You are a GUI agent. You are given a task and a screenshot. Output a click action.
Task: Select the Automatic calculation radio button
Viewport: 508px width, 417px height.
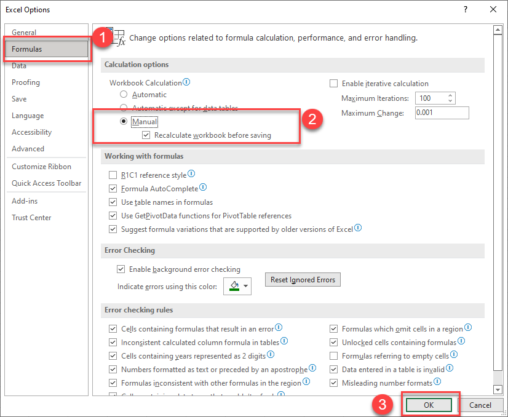[x=124, y=94]
